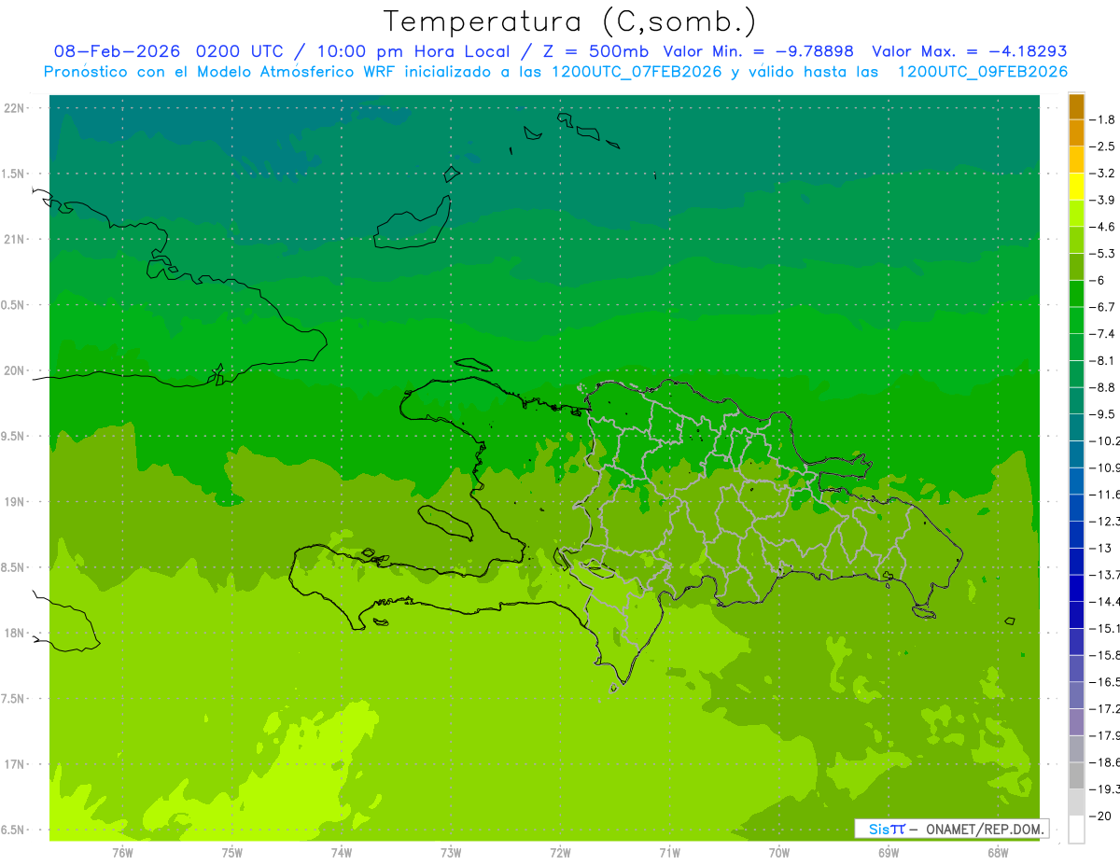Click the '76W' longitude axis label
The width and height of the screenshot is (1120, 865).
tap(122, 852)
